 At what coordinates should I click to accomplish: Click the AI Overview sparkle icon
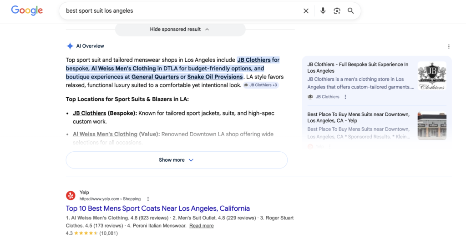[x=70, y=46]
